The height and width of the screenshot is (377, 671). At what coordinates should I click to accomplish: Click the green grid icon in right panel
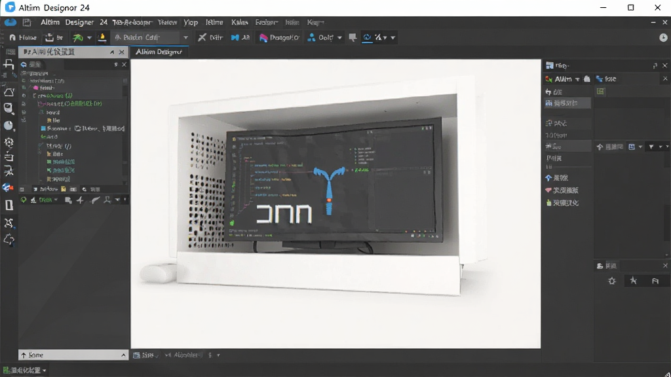pyautogui.click(x=600, y=92)
